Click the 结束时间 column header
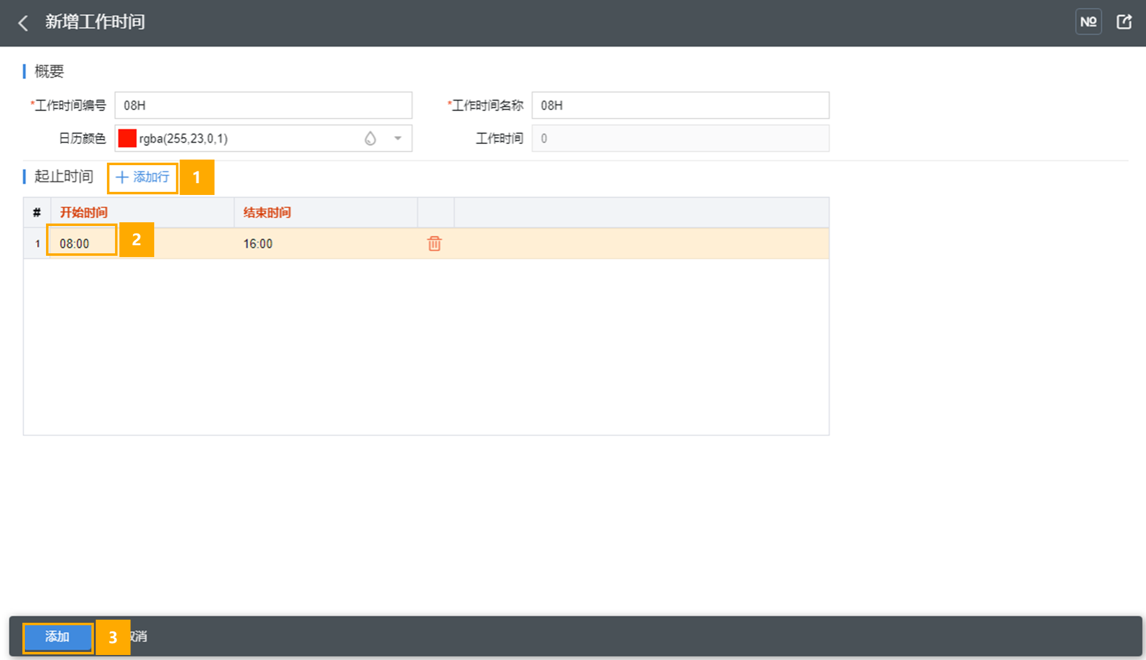The height and width of the screenshot is (660, 1146). click(x=267, y=213)
